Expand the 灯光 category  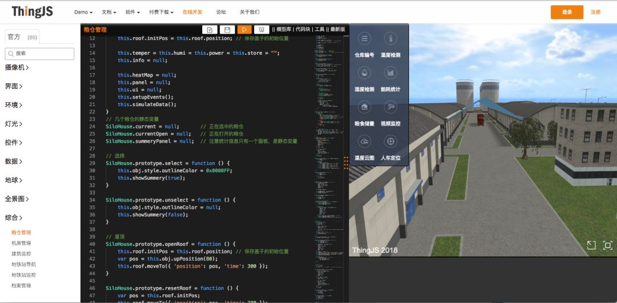coord(14,124)
